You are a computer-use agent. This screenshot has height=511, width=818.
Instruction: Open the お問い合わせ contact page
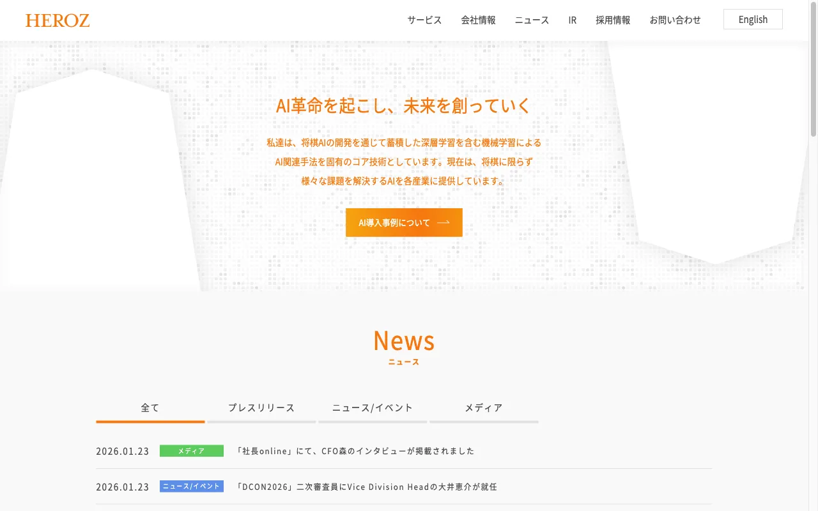pos(675,20)
